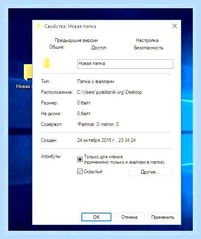Click the Свойства: Новая папка title text
This screenshot has width=201, height=239.
click(70, 26)
